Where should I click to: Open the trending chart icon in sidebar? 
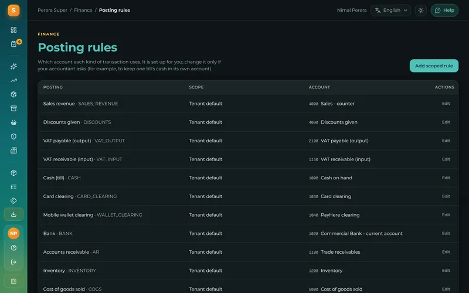tap(13, 80)
